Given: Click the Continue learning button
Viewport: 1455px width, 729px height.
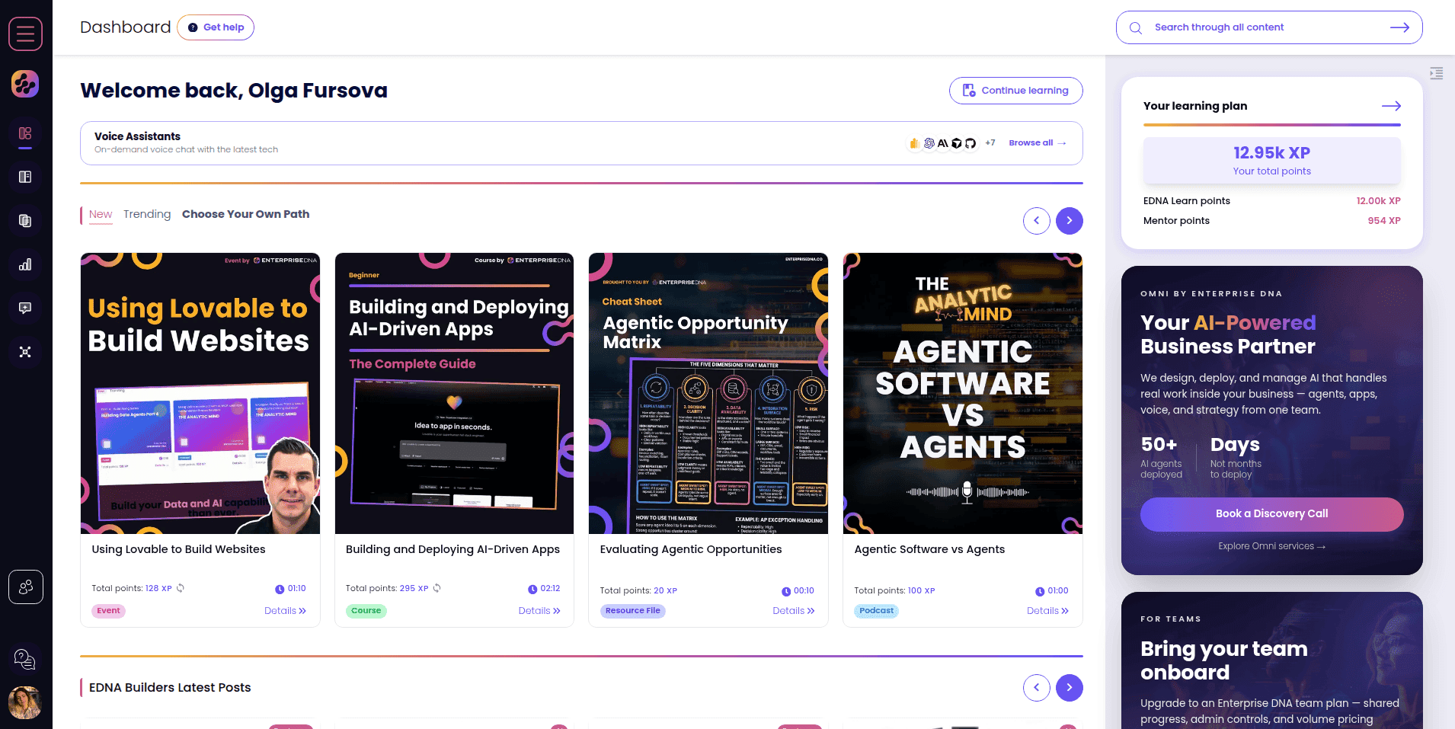Looking at the screenshot, I should point(1016,91).
